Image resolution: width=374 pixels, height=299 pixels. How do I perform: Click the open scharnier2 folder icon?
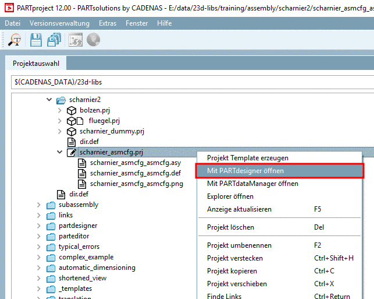coord(61,100)
